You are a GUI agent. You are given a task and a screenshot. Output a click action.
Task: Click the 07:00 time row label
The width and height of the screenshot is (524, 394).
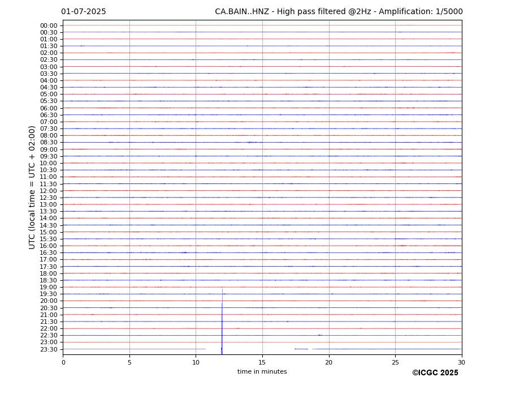[49, 122]
